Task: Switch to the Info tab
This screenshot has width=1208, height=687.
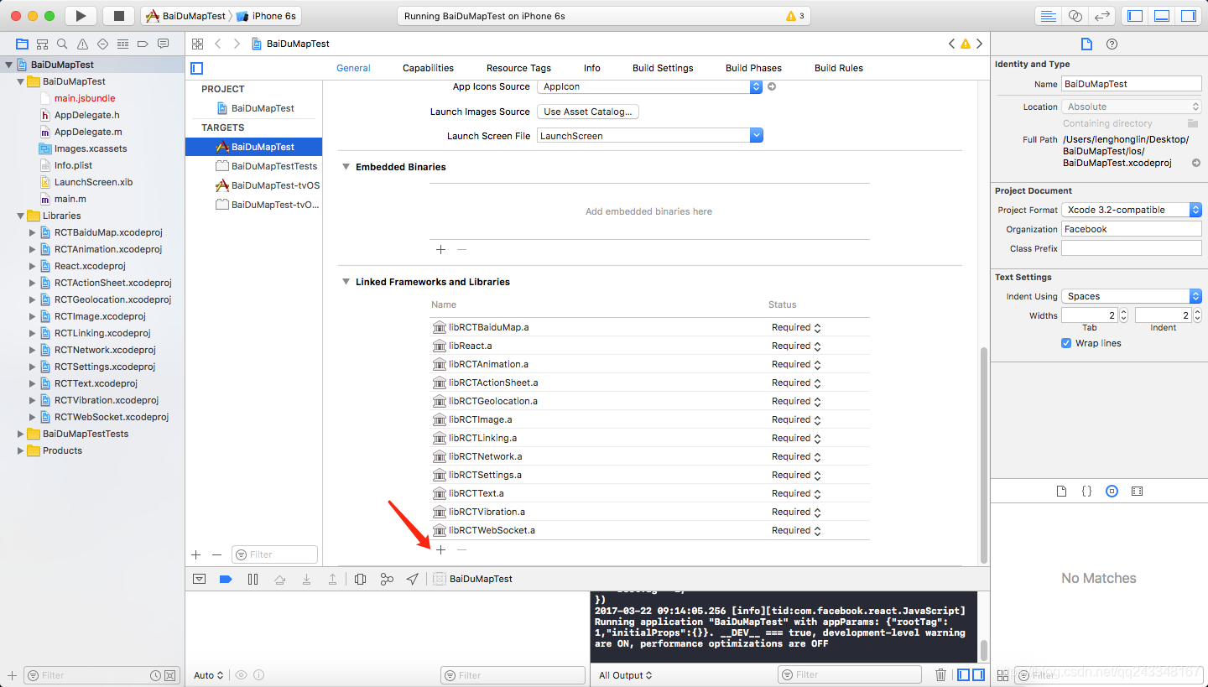Action: tap(592, 68)
